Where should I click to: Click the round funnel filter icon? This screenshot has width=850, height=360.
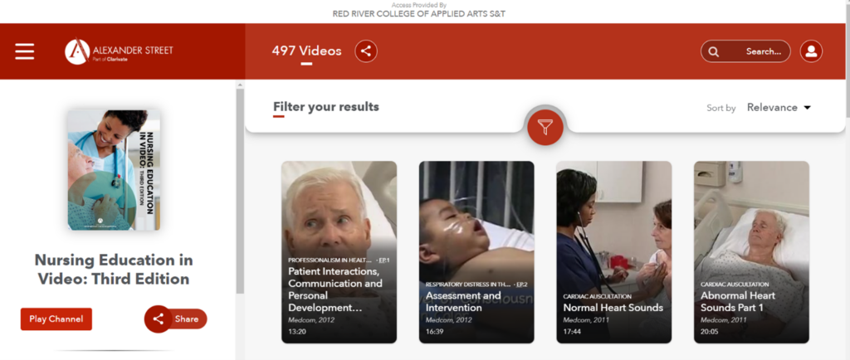tap(545, 127)
